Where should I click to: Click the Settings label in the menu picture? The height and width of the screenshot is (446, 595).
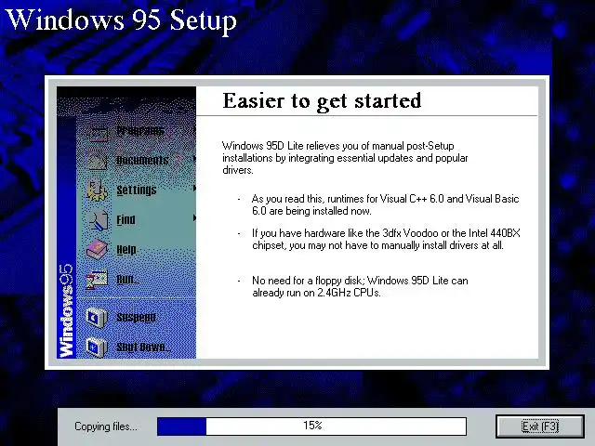137,190
